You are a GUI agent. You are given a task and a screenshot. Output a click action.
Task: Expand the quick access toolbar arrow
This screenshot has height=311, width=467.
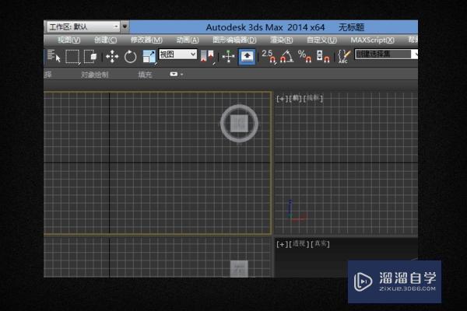tap(125, 26)
